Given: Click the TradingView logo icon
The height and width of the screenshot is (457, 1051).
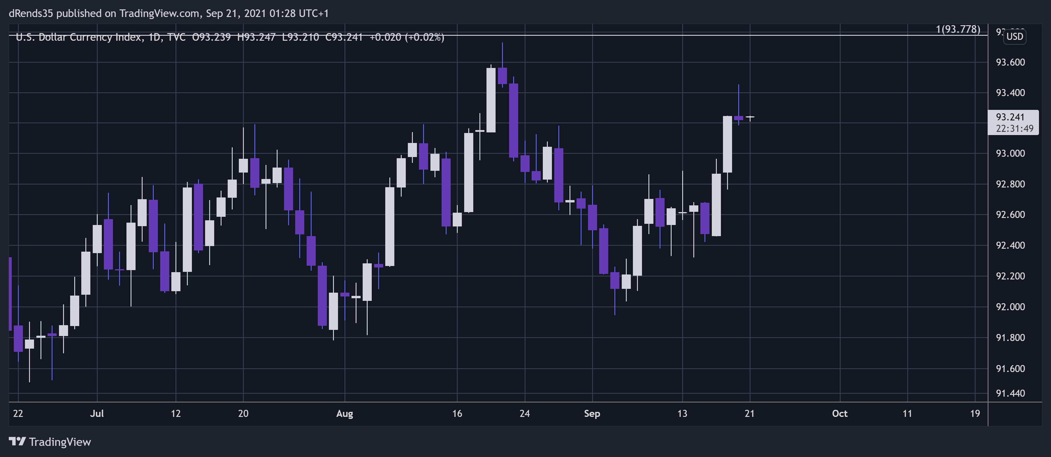Looking at the screenshot, I should (x=17, y=441).
